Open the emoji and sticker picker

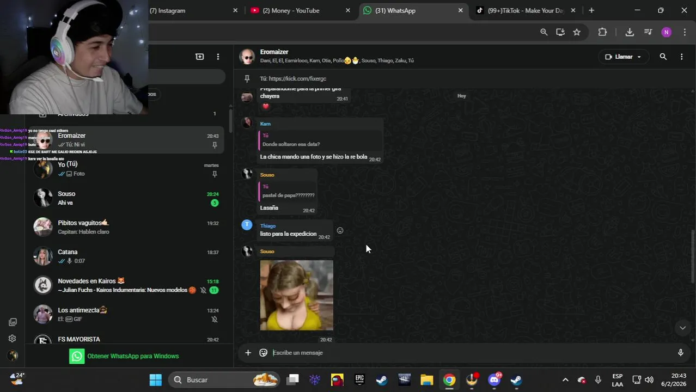click(x=263, y=353)
